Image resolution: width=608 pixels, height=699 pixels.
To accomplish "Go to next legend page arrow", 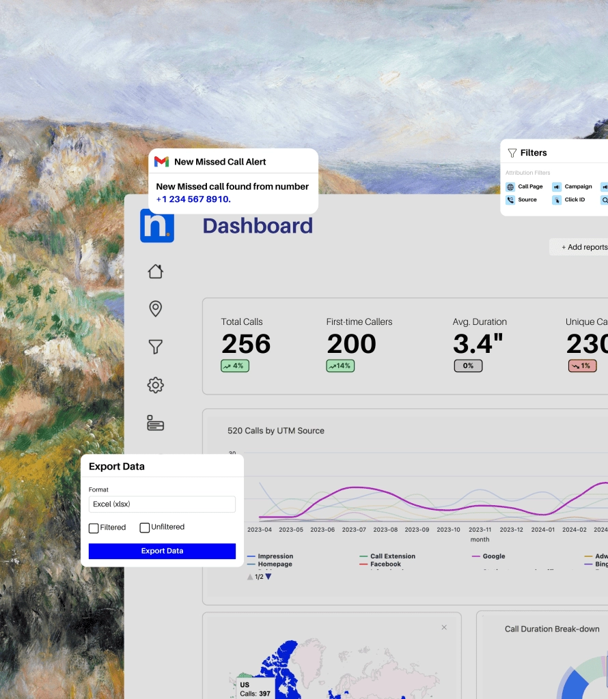I will click(268, 577).
